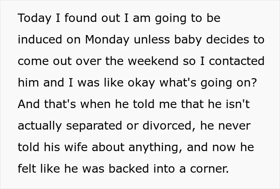Click the question mark after "going on"

click(x=254, y=83)
